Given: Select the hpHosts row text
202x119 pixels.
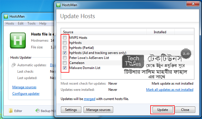Looking at the screenshot, I should click(x=75, y=43).
